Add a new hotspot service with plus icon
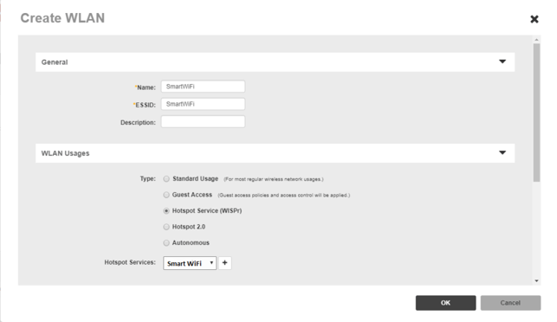Image resolution: width=557 pixels, height=322 pixels. 225,263
